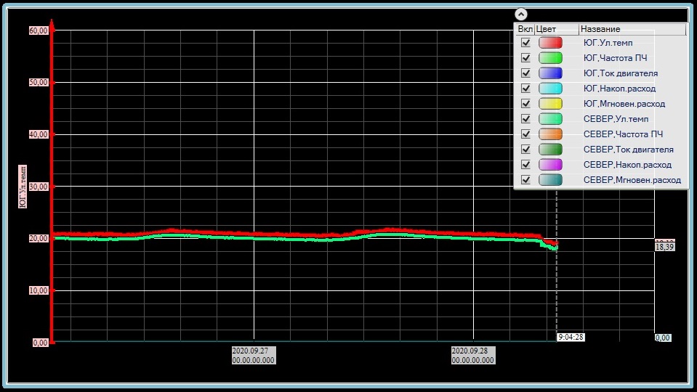Click the 2020.09.27 date axis label

pyautogui.click(x=254, y=355)
